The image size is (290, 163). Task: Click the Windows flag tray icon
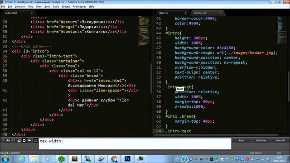tap(222, 159)
